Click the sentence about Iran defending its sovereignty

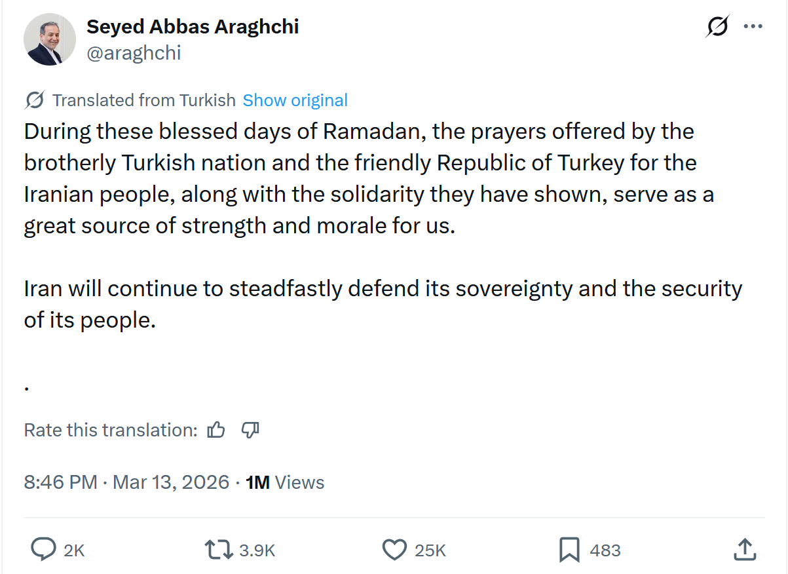[383, 304]
